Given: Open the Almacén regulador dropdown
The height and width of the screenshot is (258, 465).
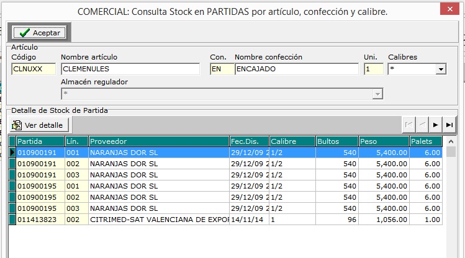Looking at the screenshot, I should tap(376, 94).
